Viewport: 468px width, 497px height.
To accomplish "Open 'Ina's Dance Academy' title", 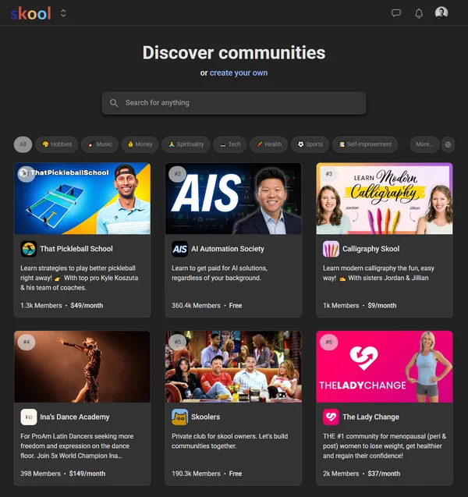I will click(74, 417).
